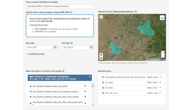
Task: Add the AM_boresight_incidence layer
Action: pos(85,92)
